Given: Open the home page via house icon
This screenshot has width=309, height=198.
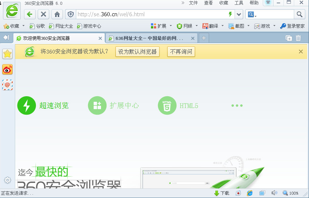Looking at the screenshot, I should coord(57,14).
